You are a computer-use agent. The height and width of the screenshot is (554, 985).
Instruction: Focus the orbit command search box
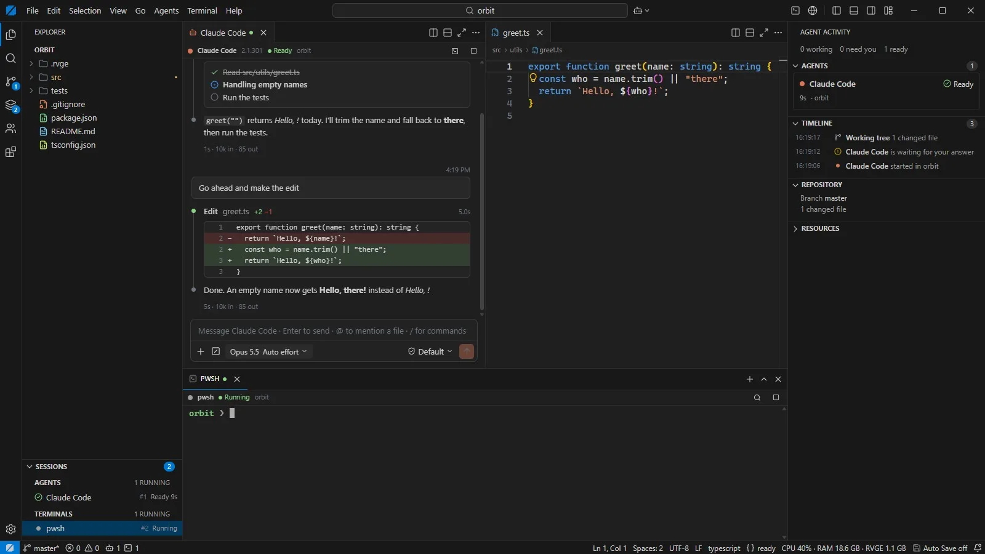480,10
